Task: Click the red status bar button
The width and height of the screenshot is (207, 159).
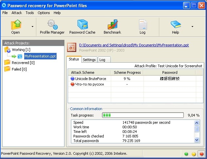Action: [x=201, y=154]
